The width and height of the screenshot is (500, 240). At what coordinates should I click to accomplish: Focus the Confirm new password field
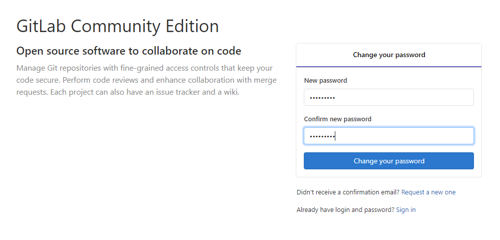coord(388,136)
